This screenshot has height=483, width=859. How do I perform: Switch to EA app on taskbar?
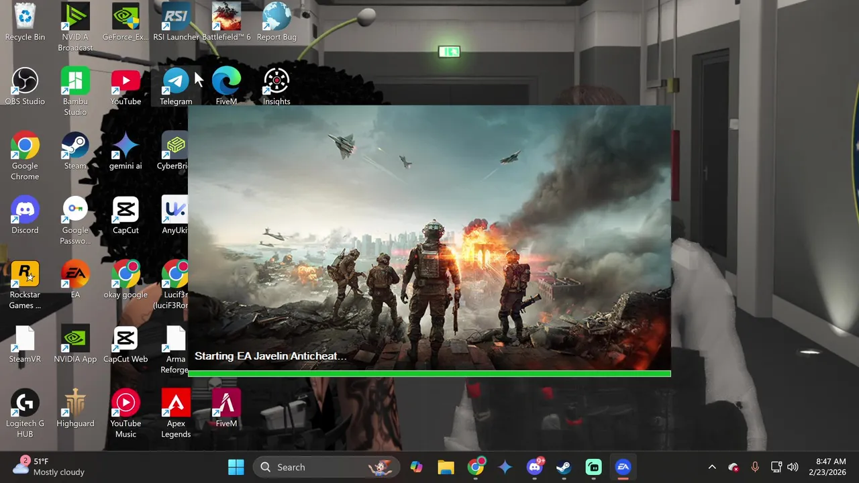[623, 467]
